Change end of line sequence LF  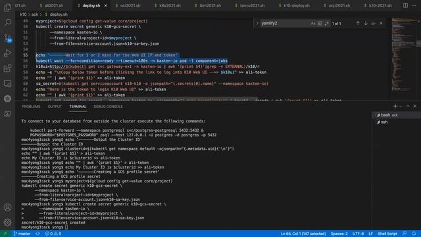tap(370, 234)
